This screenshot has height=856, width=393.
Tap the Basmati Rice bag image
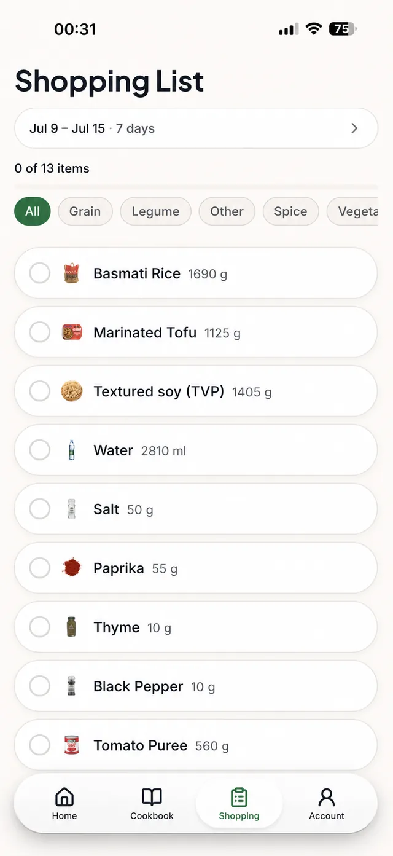[x=72, y=273]
